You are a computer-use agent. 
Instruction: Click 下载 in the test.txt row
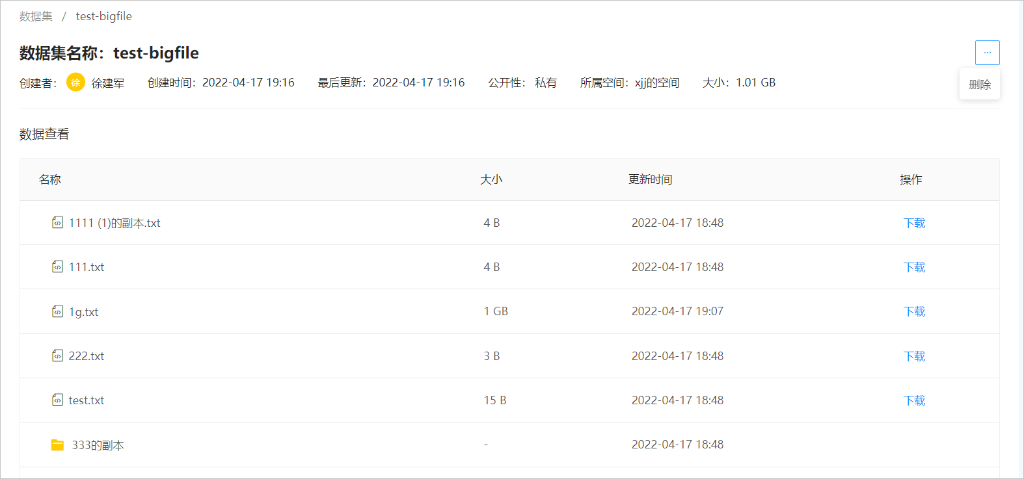pos(914,400)
